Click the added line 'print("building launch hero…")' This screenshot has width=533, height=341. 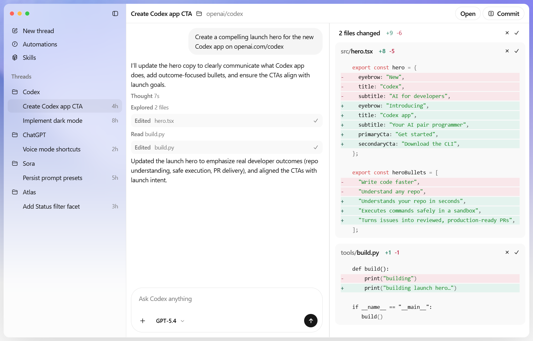pos(430,288)
